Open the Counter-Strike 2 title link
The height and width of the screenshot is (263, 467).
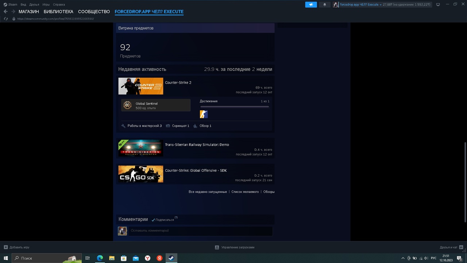pyautogui.click(x=178, y=83)
